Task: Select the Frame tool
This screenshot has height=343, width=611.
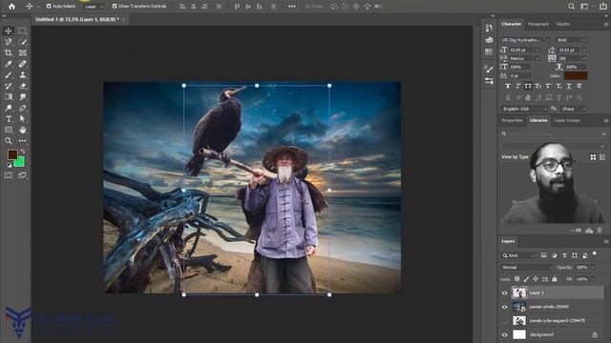Action: 23,53
